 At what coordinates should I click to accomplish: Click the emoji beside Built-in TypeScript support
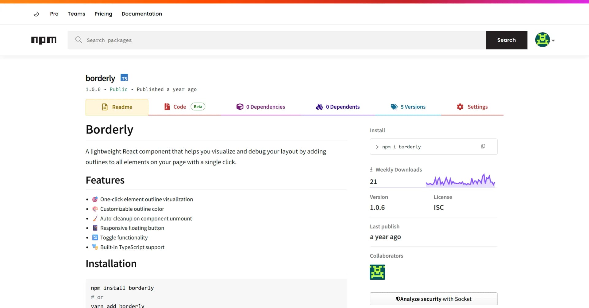[95, 247]
